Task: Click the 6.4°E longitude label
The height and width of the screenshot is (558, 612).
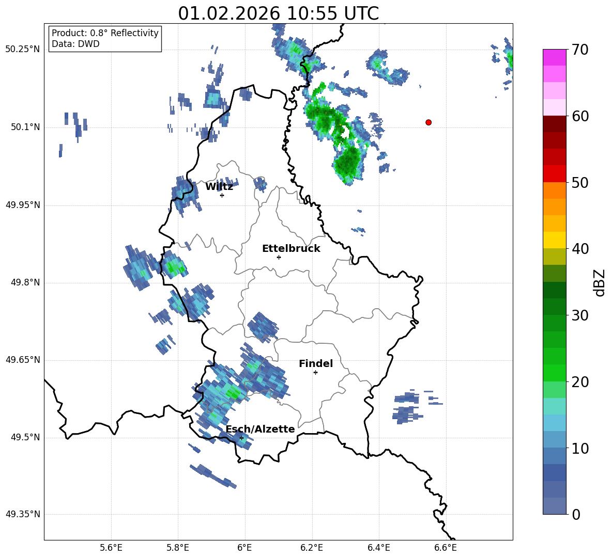Action: [378, 548]
